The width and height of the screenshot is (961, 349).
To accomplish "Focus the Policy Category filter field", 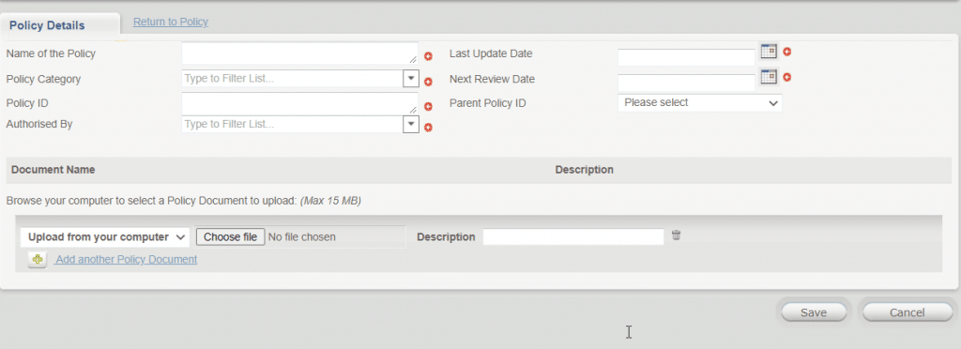I will coord(292,79).
